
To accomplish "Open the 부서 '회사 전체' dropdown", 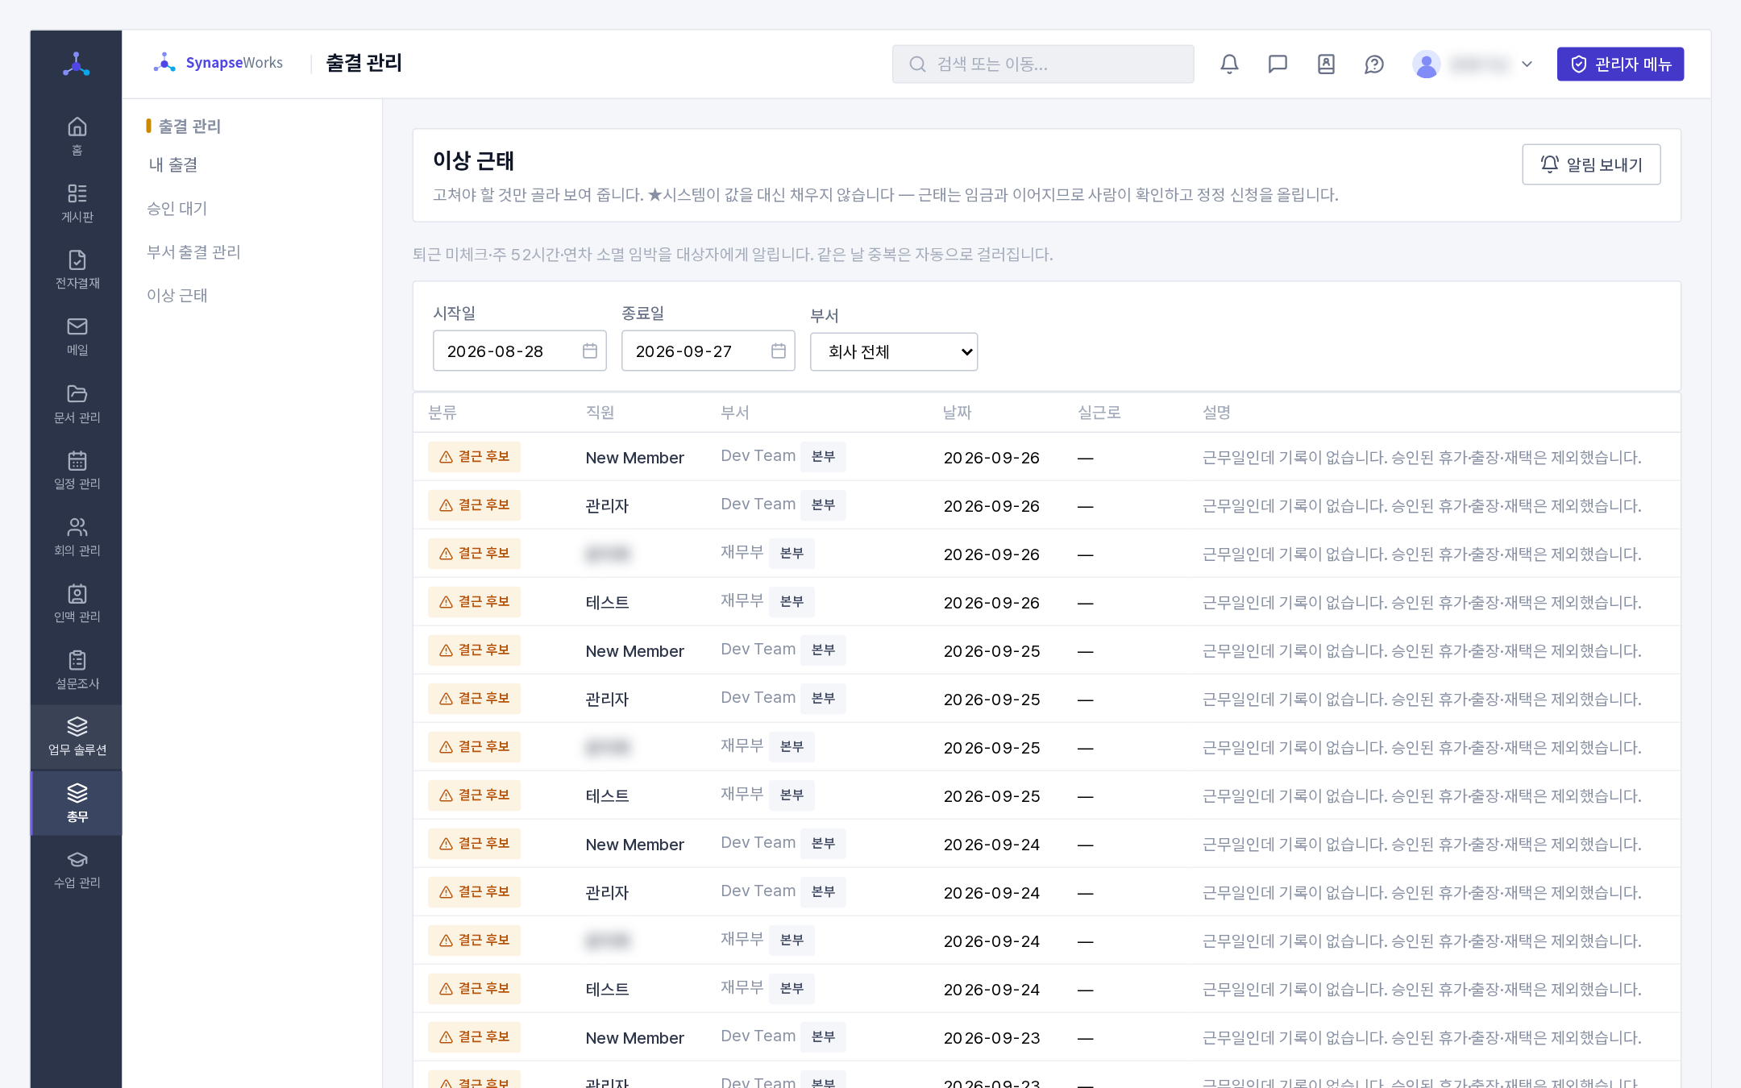I will [894, 351].
